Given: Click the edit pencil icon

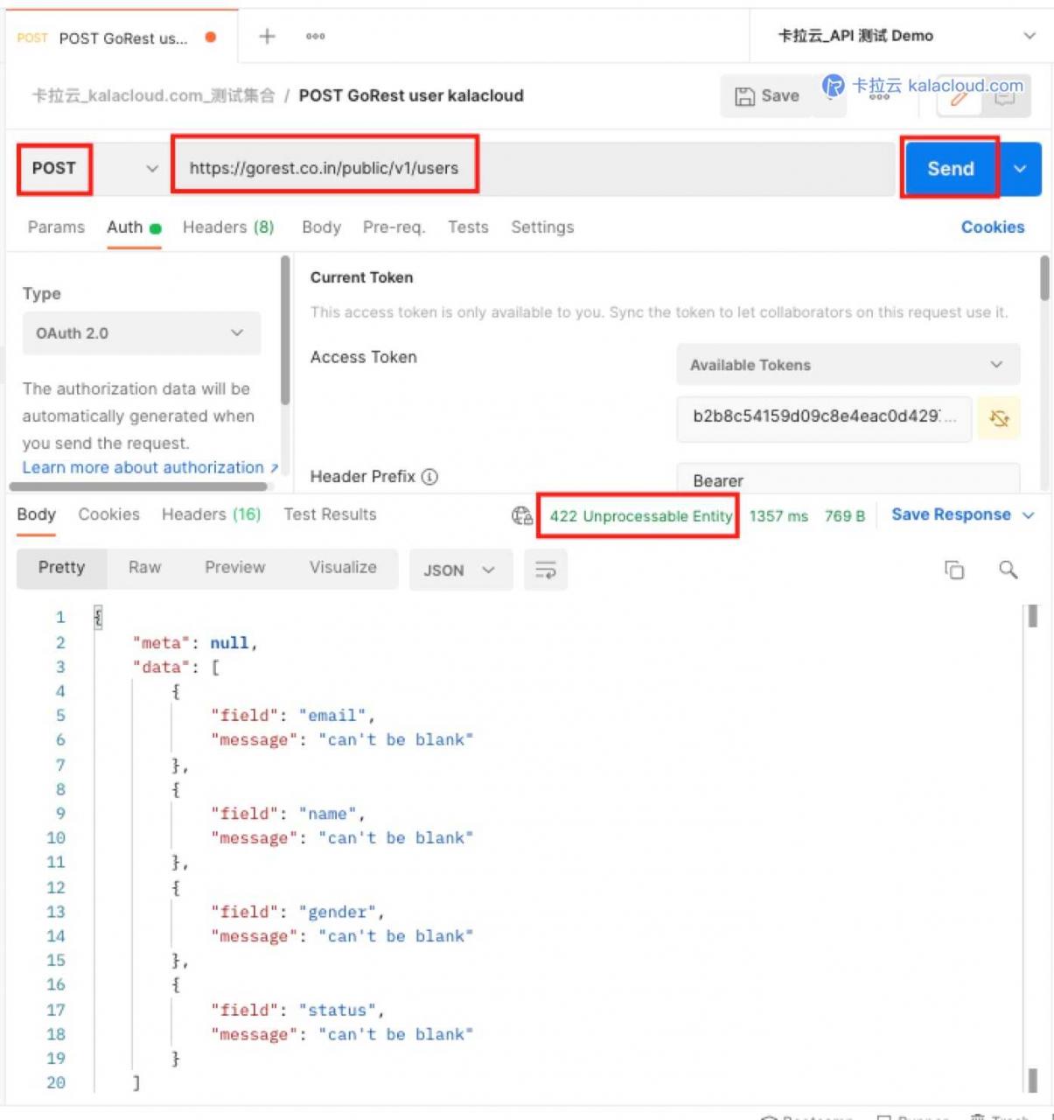Looking at the screenshot, I should [x=960, y=97].
